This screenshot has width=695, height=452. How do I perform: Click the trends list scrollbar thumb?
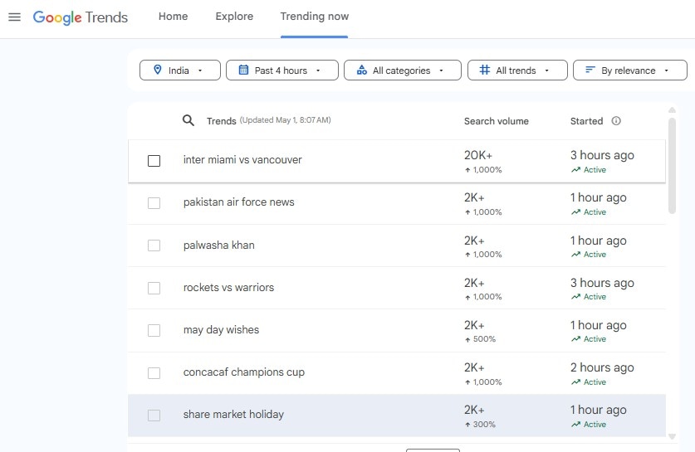[672, 166]
